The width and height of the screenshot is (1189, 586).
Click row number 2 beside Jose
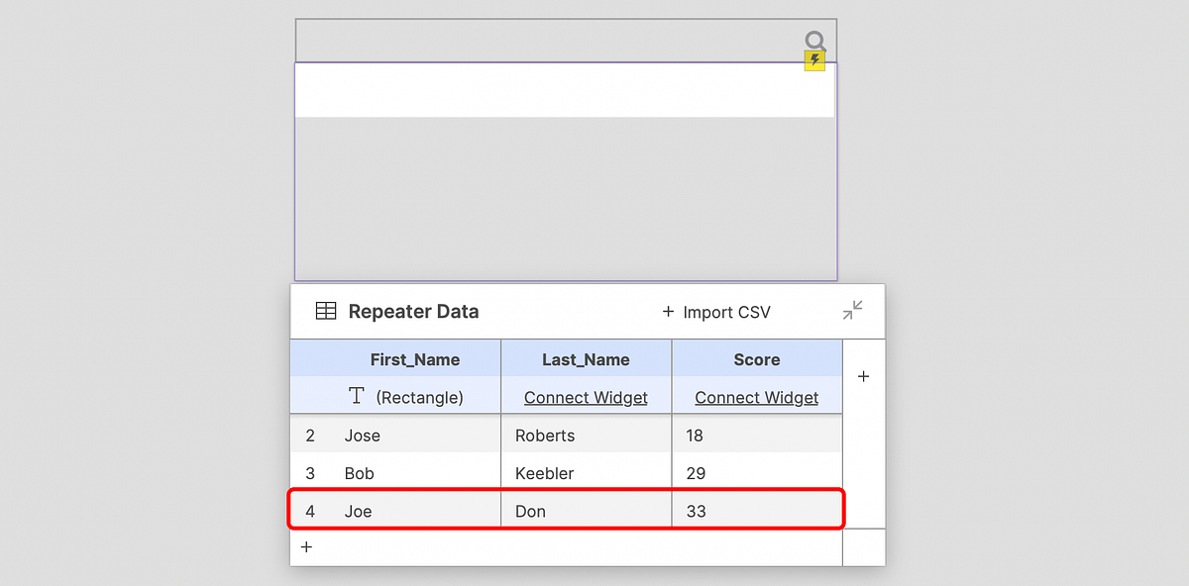pyautogui.click(x=309, y=435)
